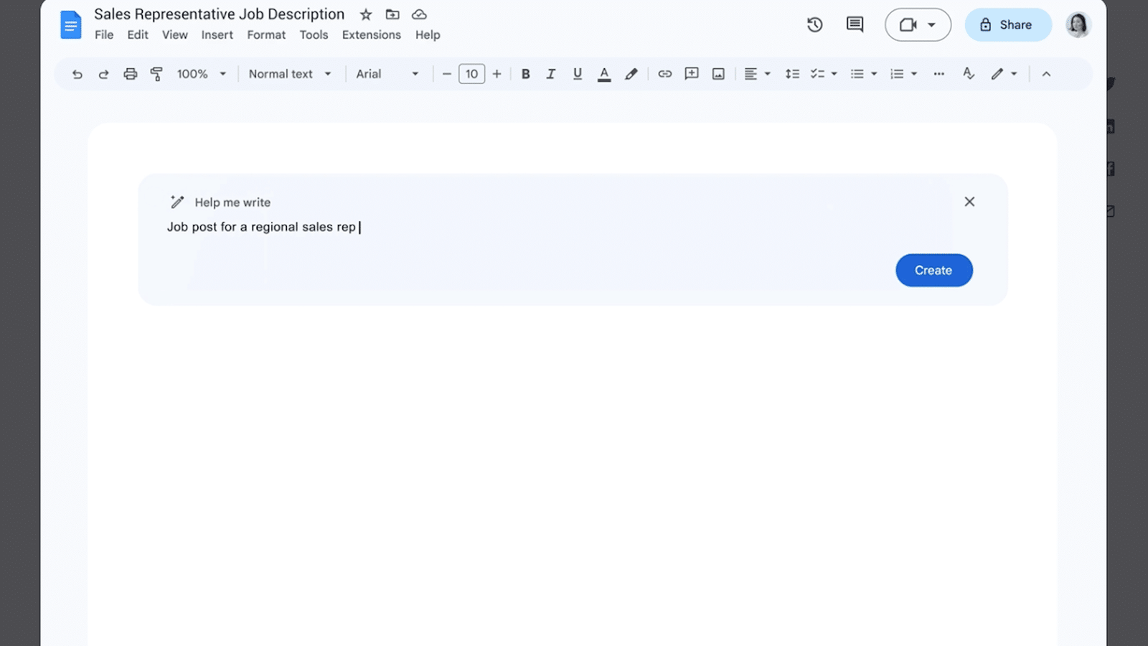1148x646 pixels.
Task: Add a comment via the toolbar icon
Action: pyautogui.click(x=691, y=73)
